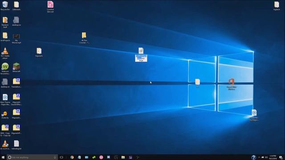Open the Windows Start menu

pos(3,157)
